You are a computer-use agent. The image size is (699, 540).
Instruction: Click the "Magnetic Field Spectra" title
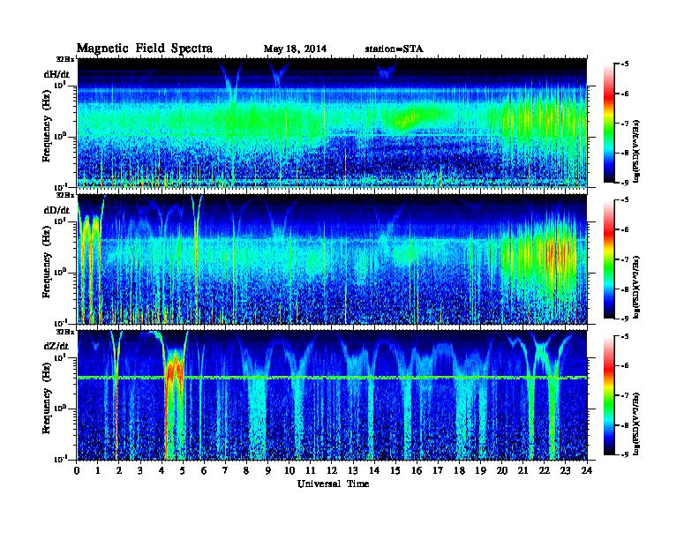tap(145, 49)
